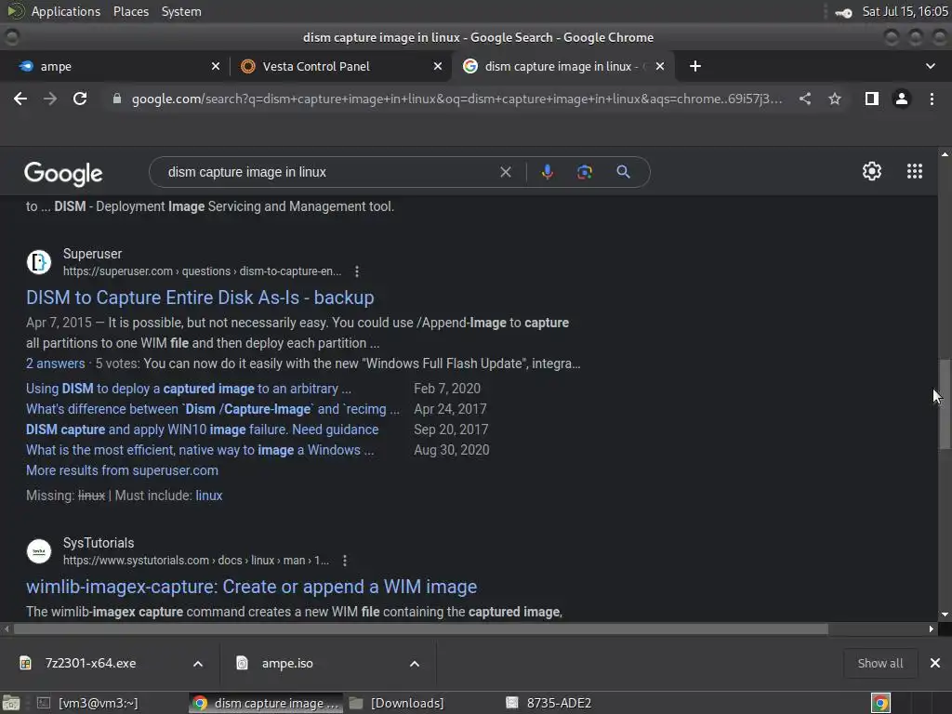Click the Superuser site favicon
The image size is (952, 714).
point(39,262)
